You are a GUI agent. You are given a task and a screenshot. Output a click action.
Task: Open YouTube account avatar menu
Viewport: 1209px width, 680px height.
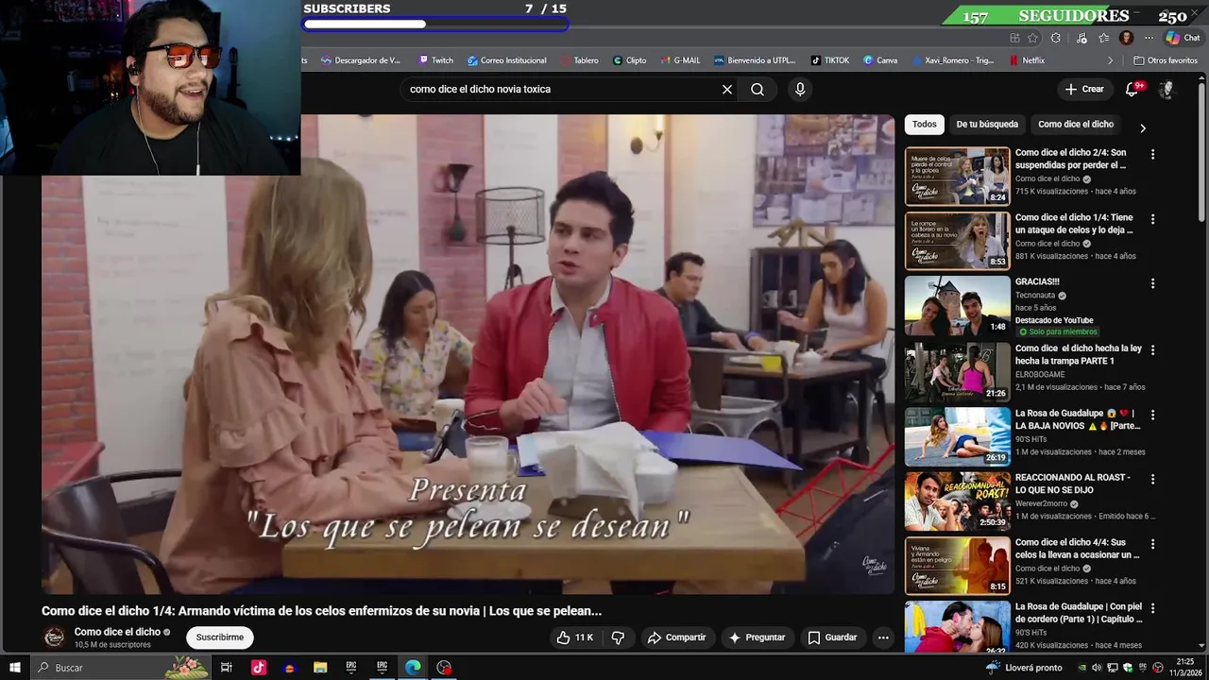point(1166,89)
